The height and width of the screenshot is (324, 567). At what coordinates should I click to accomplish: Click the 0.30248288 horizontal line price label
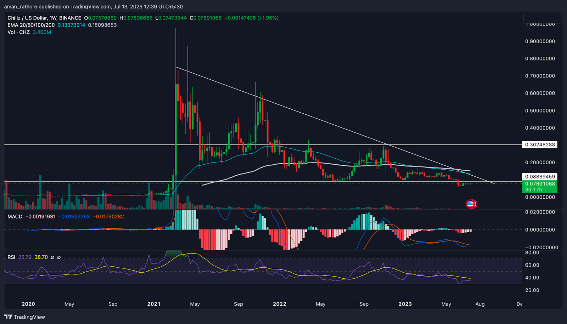pyautogui.click(x=539, y=144)
